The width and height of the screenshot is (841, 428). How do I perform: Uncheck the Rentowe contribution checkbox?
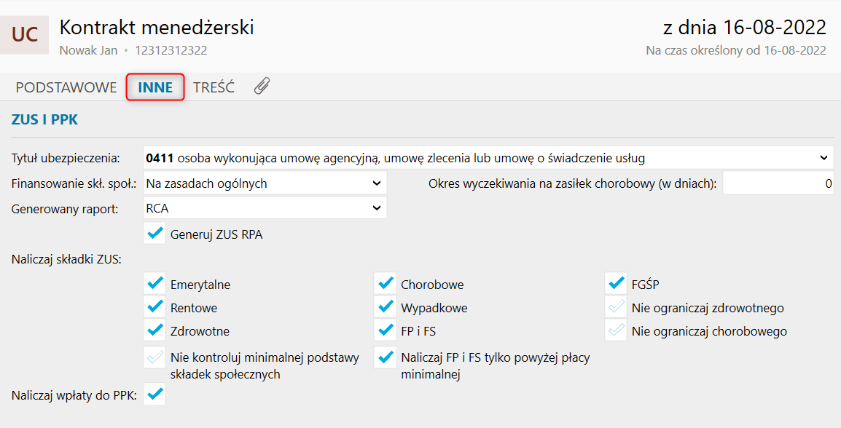[x=154, y=307]
